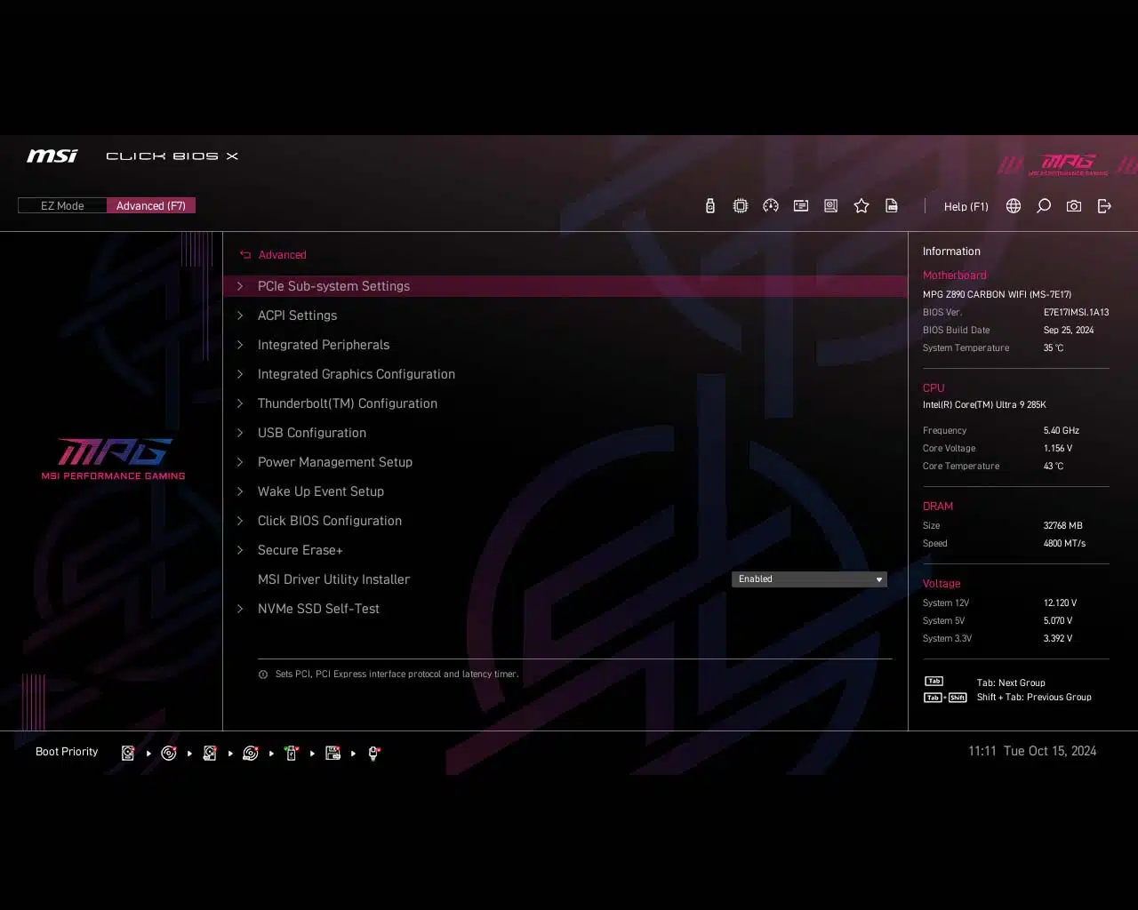
Task: Click Shift + Tab: Previous Group hint
Action: pyautogui.click(x=1034, y=698)
